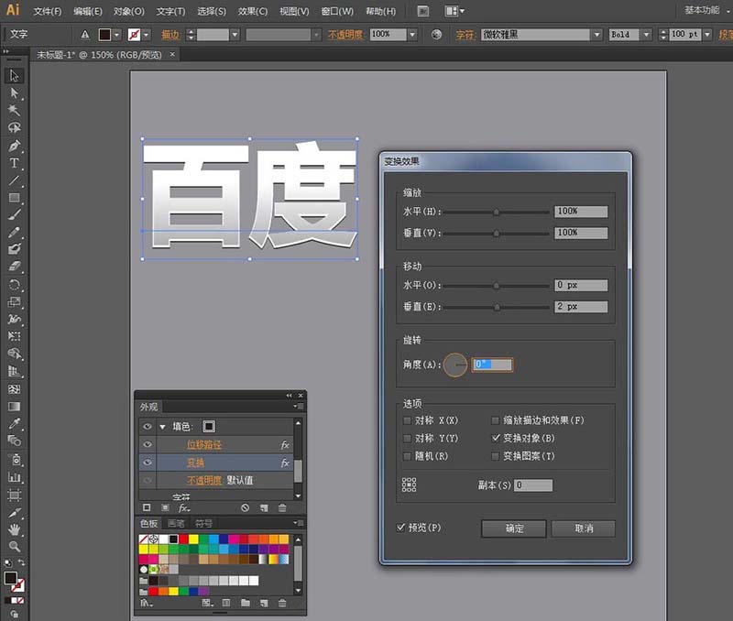Select the Column Graph tool
This screenshot has width=733, height=621.
coord(14,477)
